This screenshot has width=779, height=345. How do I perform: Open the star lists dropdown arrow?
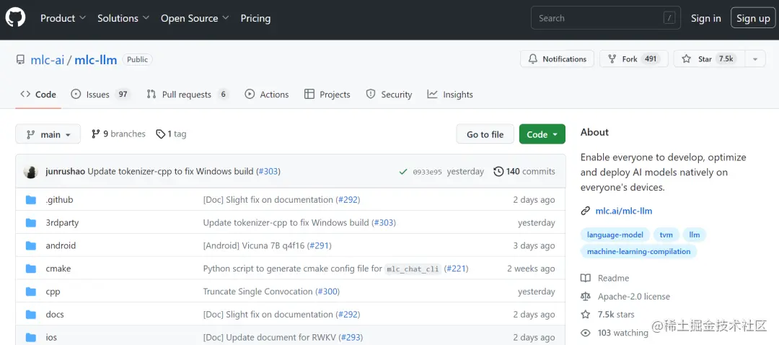pos(754,59)
